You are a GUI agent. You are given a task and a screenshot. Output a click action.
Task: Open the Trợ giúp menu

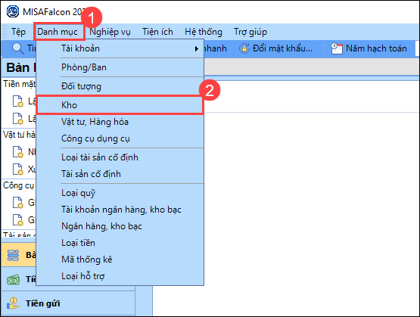click(250, 32)
